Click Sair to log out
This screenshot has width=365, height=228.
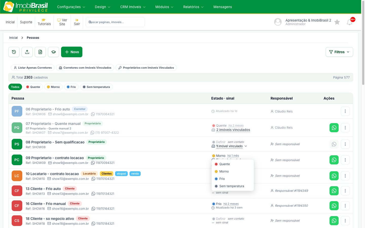[x=77, y=22]
